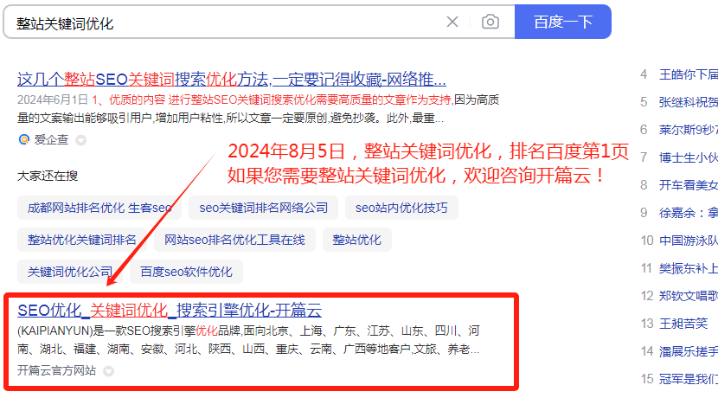Open hot search item 5 张继科祝贺
Screen dimensions: 718x398
[x=689, y=102]
